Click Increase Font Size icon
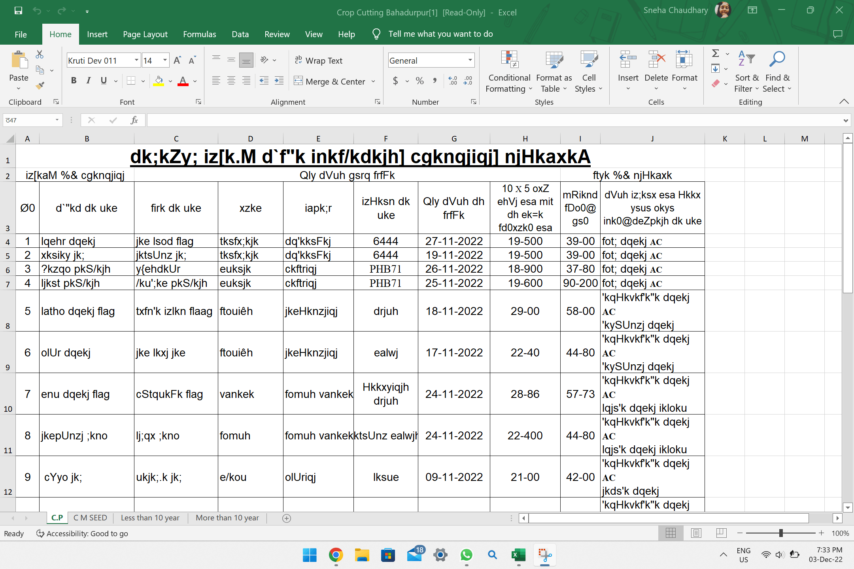 pos(177,60)
